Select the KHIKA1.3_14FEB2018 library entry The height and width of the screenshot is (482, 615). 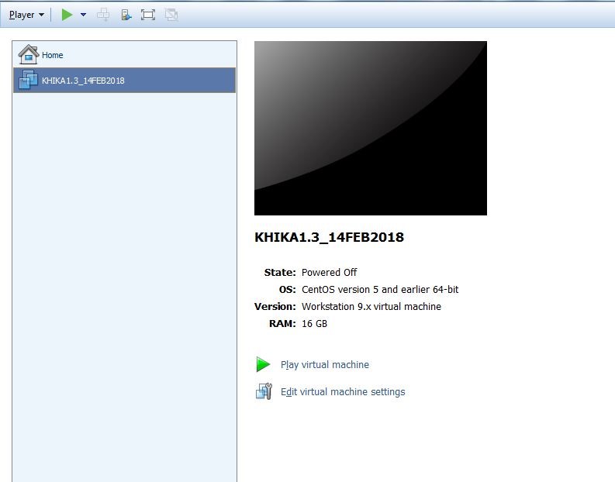point(124,81)
